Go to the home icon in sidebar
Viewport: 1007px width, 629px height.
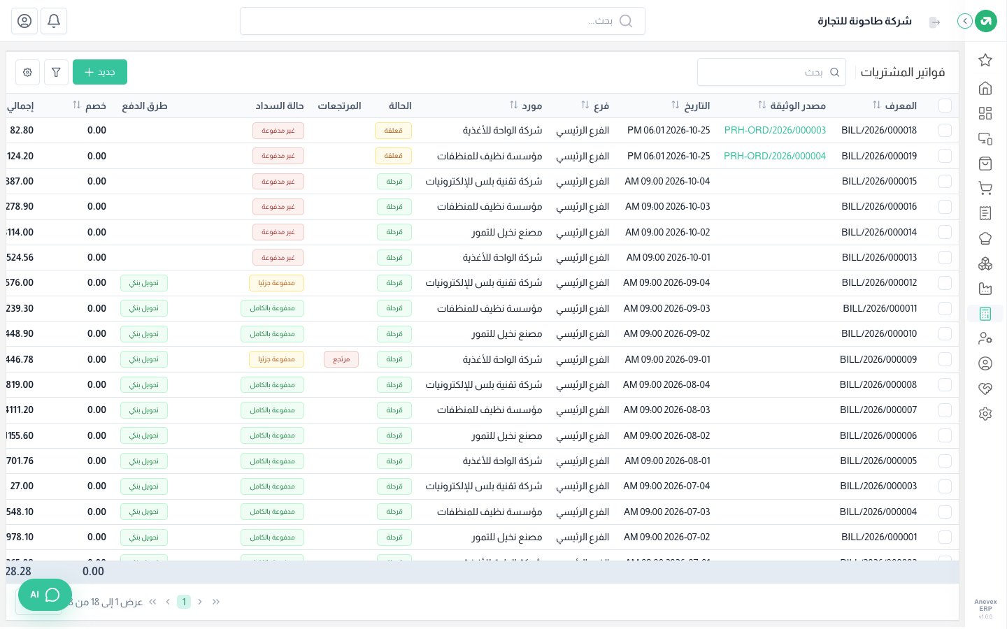click(985, 88)
